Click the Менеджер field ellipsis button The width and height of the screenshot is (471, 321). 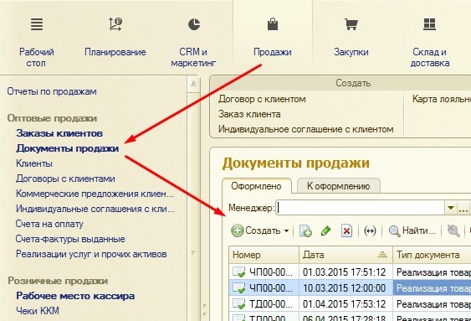463,208
